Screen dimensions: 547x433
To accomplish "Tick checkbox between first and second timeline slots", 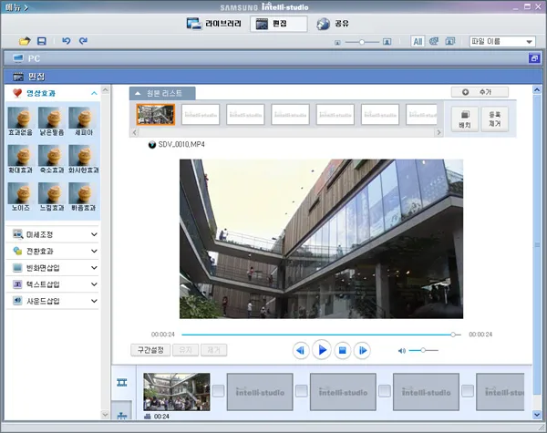I will pyautogui.click(x=218, y=390).
